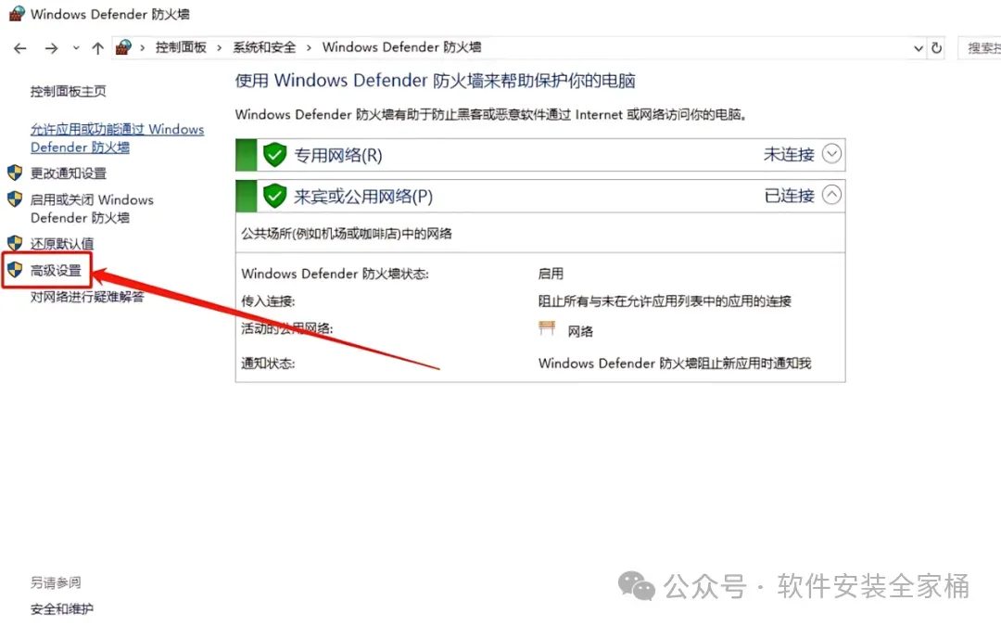Click the 未连接 status text
Image resolution: width=1001 pixels, height=626 pixels.
coord(789,155)
